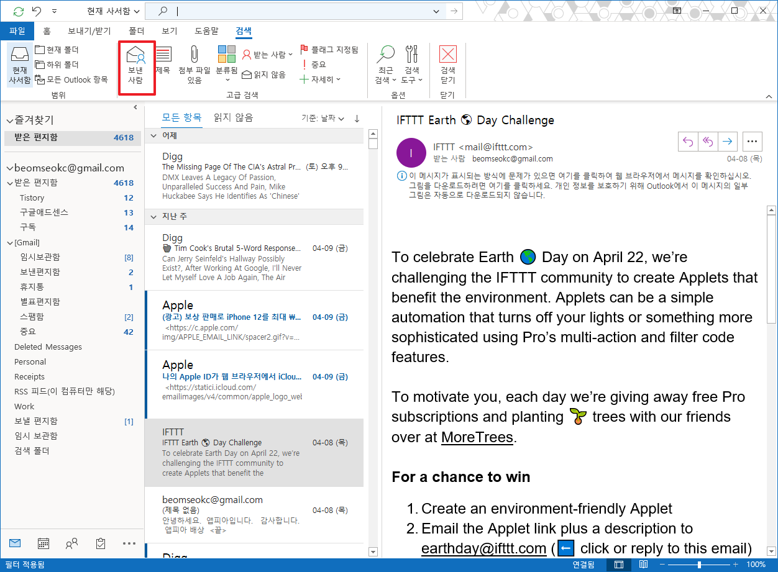Click the search go arrow button
Viewport: 778px width, 572px height.
coord(454,11)
